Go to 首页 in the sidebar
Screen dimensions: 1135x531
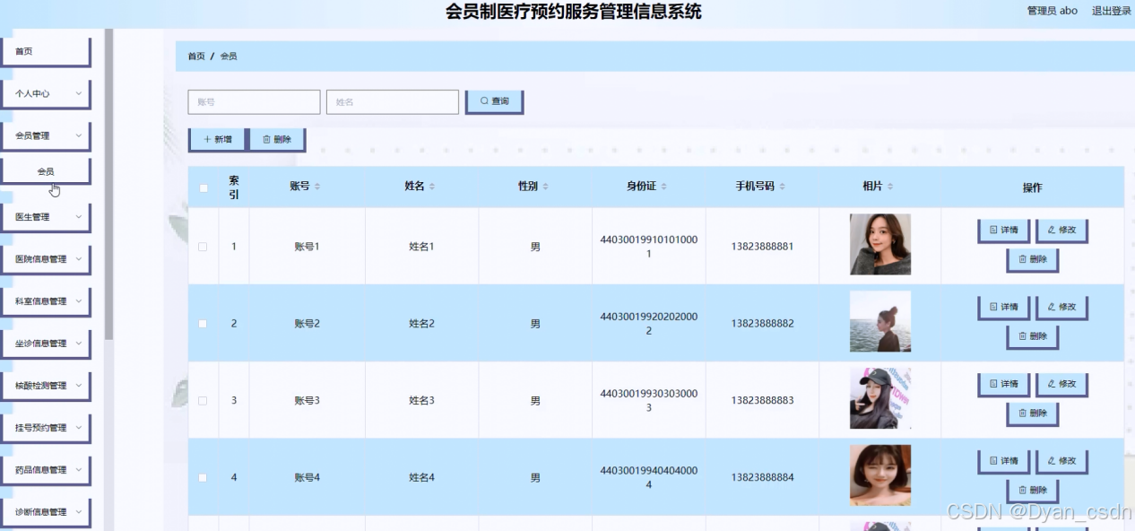(x=46, y=52)
